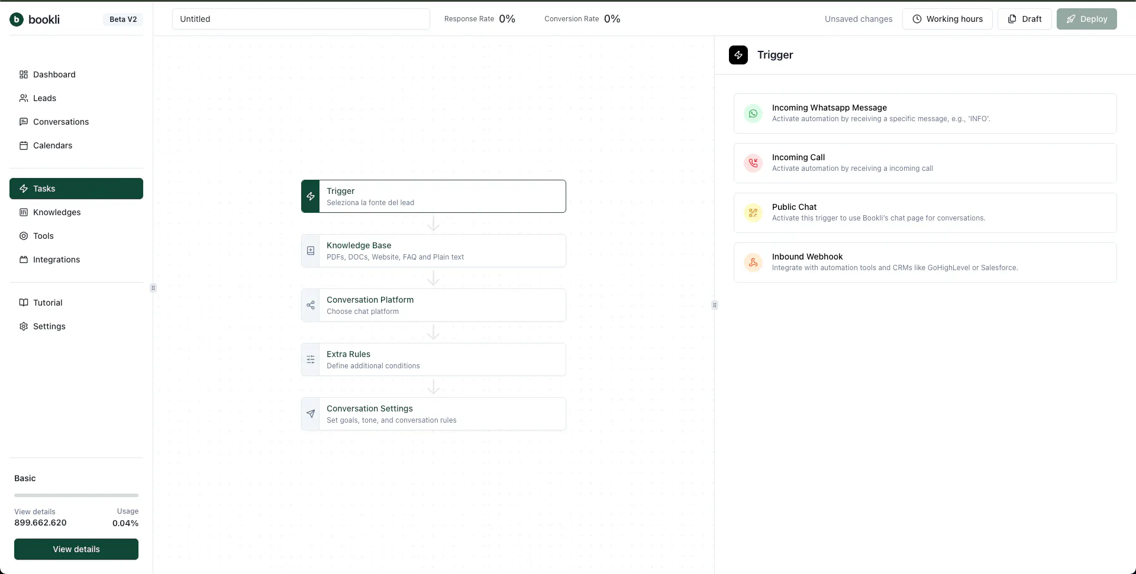Click the copy icon on Draft
The width and height of the screenshot is (1136, 574).
tap(1012, 19)
